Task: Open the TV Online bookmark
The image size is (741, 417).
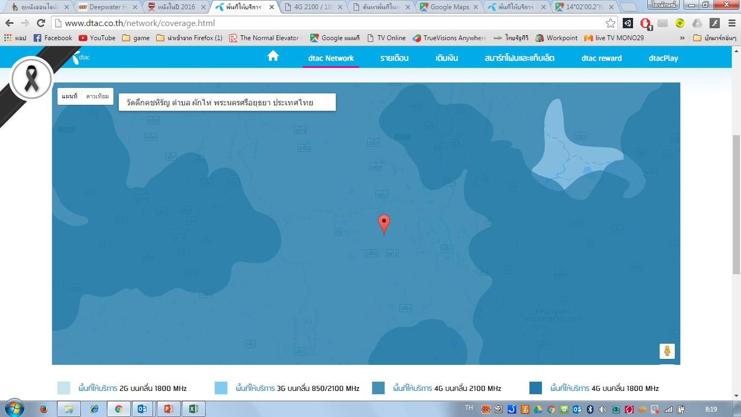Action: [x=386, y=38]
